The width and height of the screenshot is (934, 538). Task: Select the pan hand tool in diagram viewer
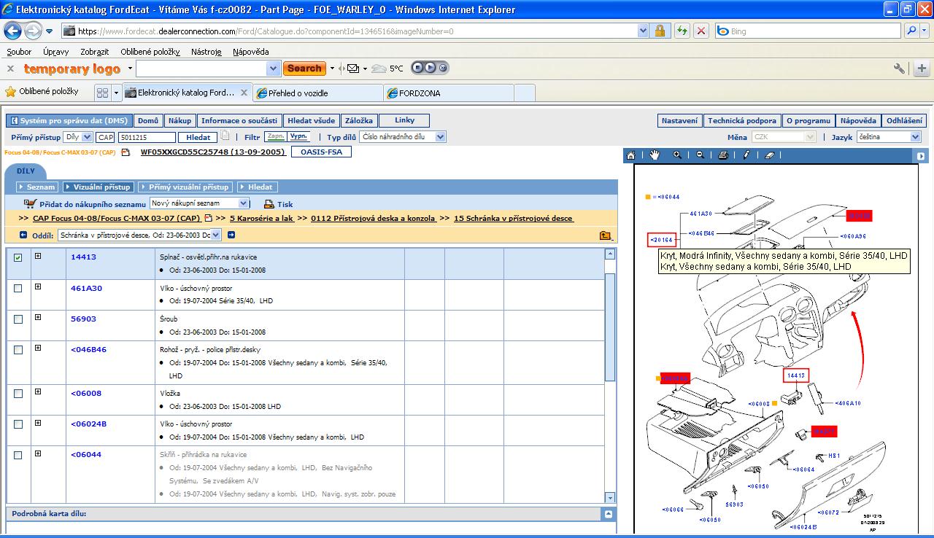655,155
